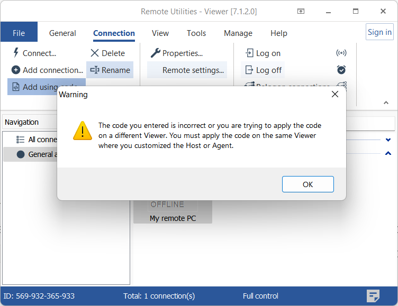Open the Help tab
Viewport: 398px width, 306px height.
[x=279, y=33]
